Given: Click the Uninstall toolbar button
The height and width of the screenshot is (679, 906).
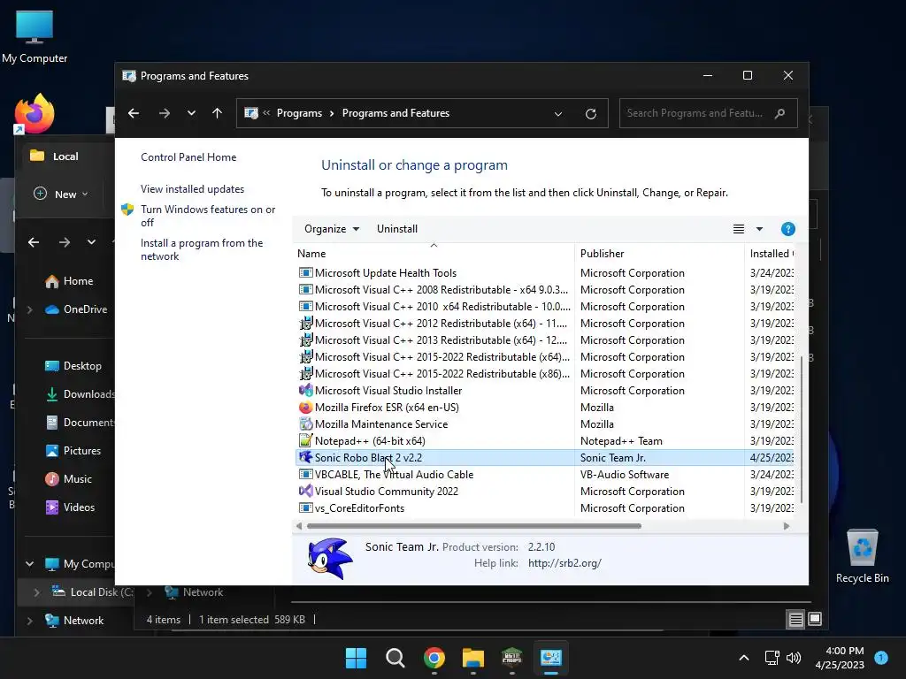Looking at the screenshot, I should pyautogui.click(x=397, y=229).
